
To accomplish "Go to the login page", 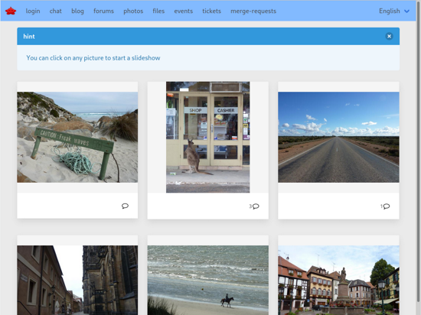I will point(33,11).
